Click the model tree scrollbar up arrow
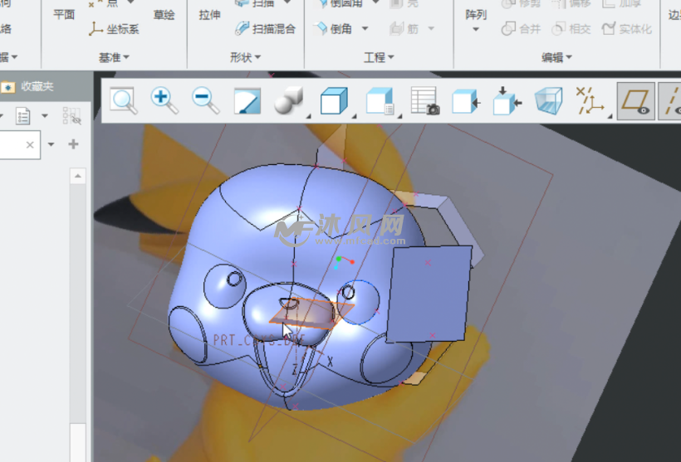681x462 pixels. pos(78,176)
